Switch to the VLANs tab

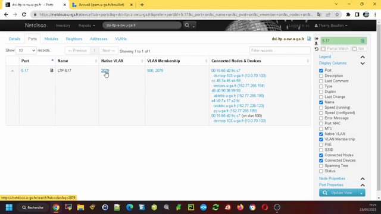point(120,39)
